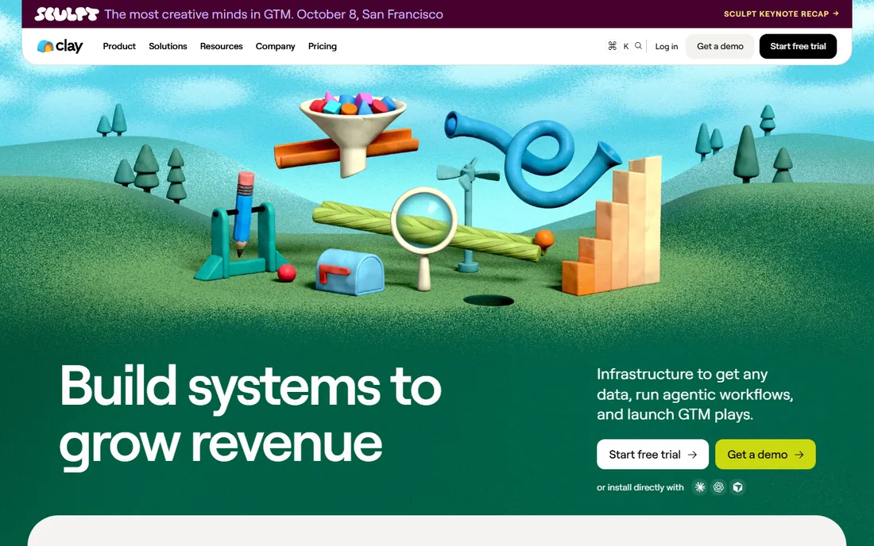Viewport: 874px width, 546px height.
Task: Open the Solutions menu
Action: [x=168, y=46]
